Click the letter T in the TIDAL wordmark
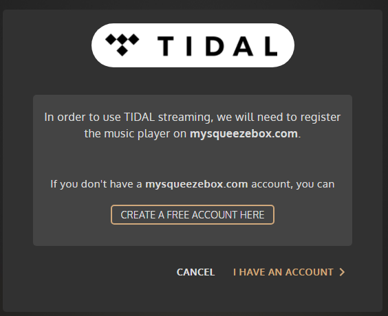 (166, 46)
